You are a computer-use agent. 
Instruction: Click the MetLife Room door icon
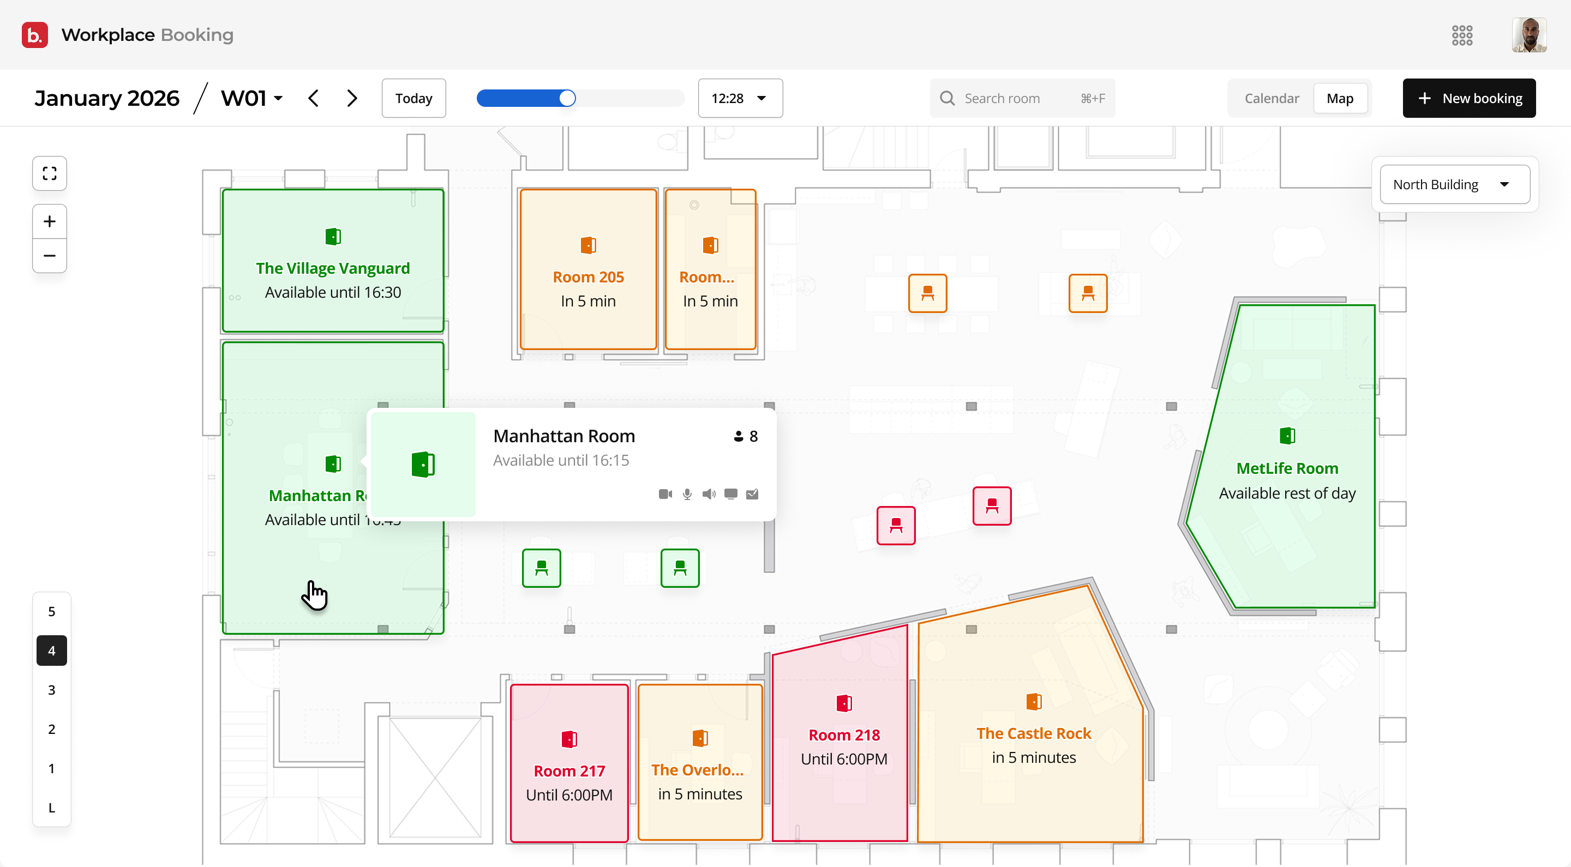[1287, 436]
